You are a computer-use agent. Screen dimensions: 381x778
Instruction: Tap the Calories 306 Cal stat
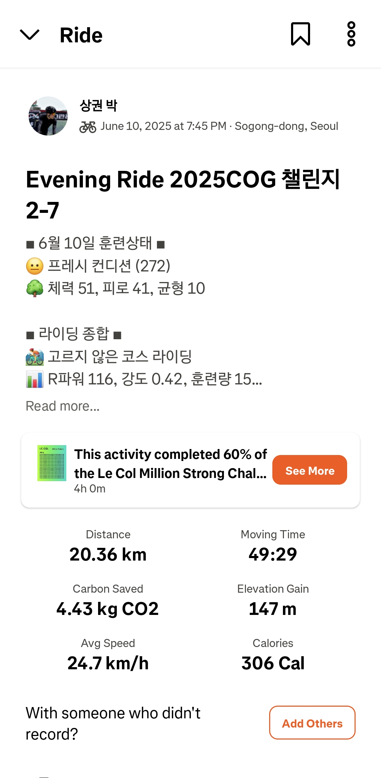point(273,655)
